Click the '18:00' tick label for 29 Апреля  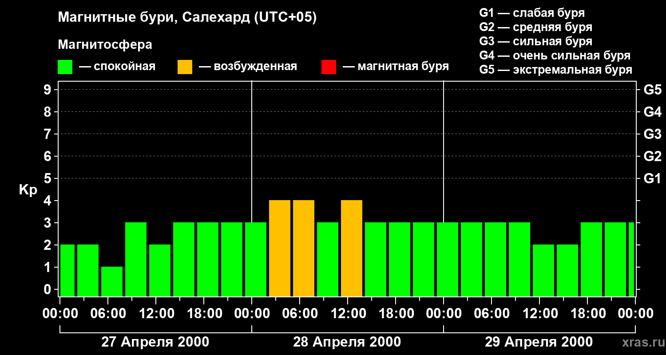[587, 314]
